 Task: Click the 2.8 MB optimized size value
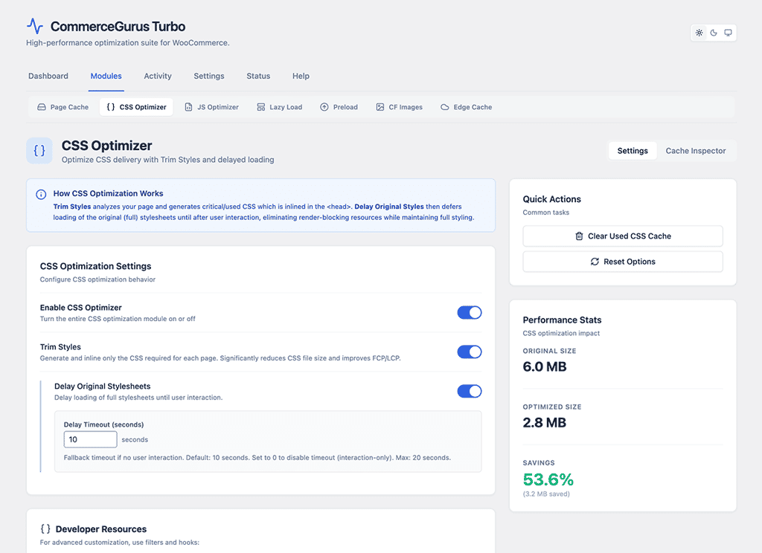click(545, 422)
